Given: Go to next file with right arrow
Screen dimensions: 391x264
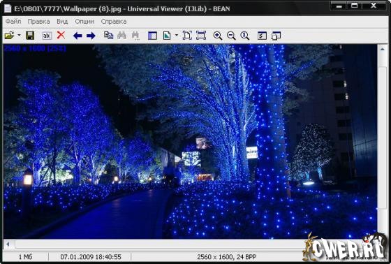Looking at the screenshot, I should pyautogui.click(x=91, y=36).
